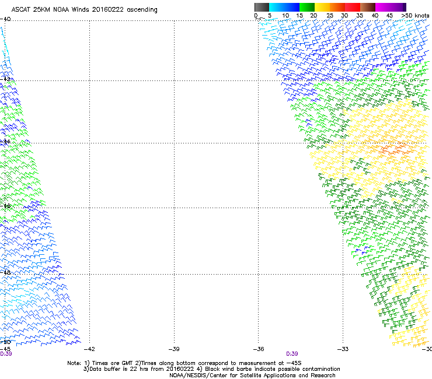Viewport: 432px width, 379px height.
Task: Click the 'NOAA/NESDIS/Center for Satellite Applications' credit
Action: [x=252, y=376]
